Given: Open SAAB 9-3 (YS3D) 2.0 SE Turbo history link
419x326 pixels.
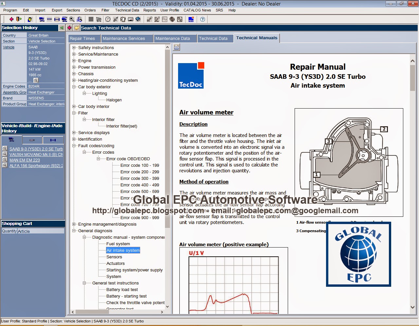Looking at the screenshot, I should [x=36, y=149].
